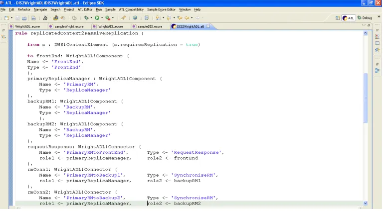Click Last Edit Location arrow icon
This screenshot has height=211, width=383.
pyautogui.click(x=180, y=18)
